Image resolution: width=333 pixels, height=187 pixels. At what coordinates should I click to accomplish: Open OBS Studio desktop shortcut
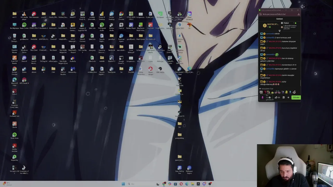click(x=160, y=70)
